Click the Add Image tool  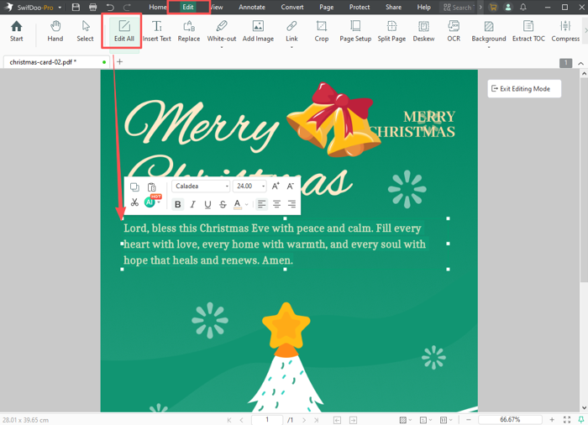pos(258,31)
